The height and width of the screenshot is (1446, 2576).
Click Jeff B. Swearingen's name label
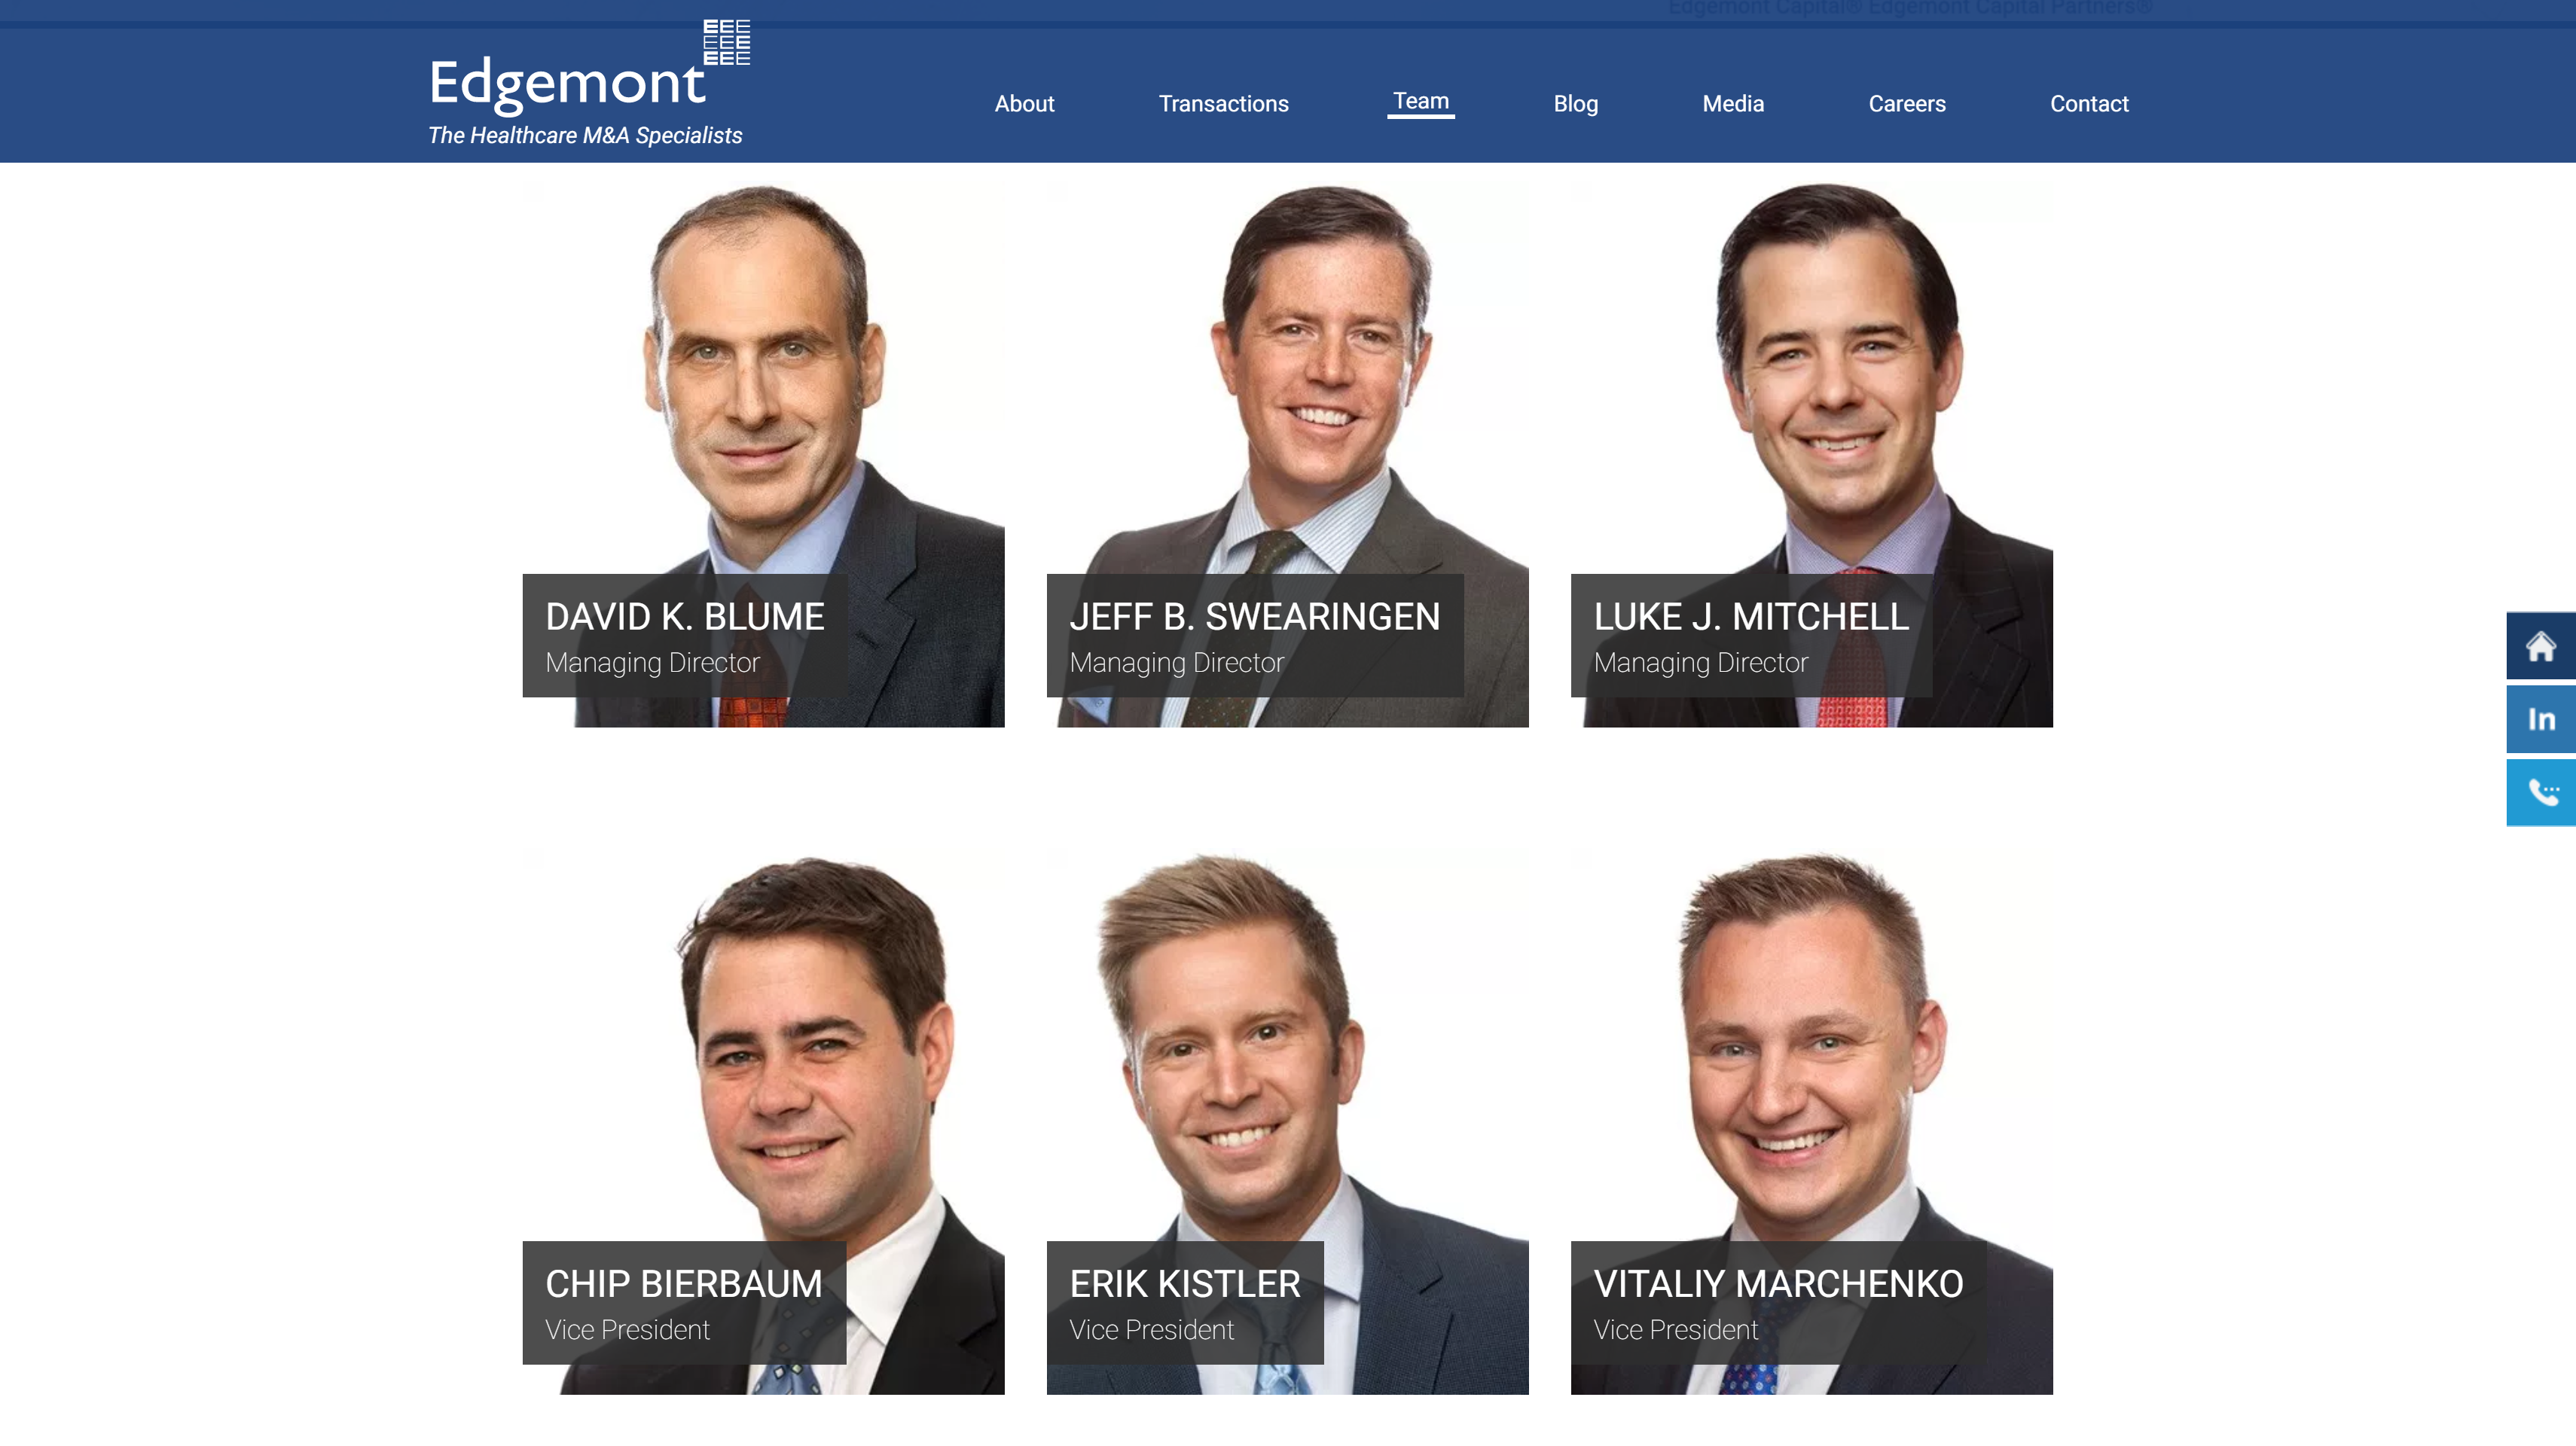click(x=1255, y=617)
